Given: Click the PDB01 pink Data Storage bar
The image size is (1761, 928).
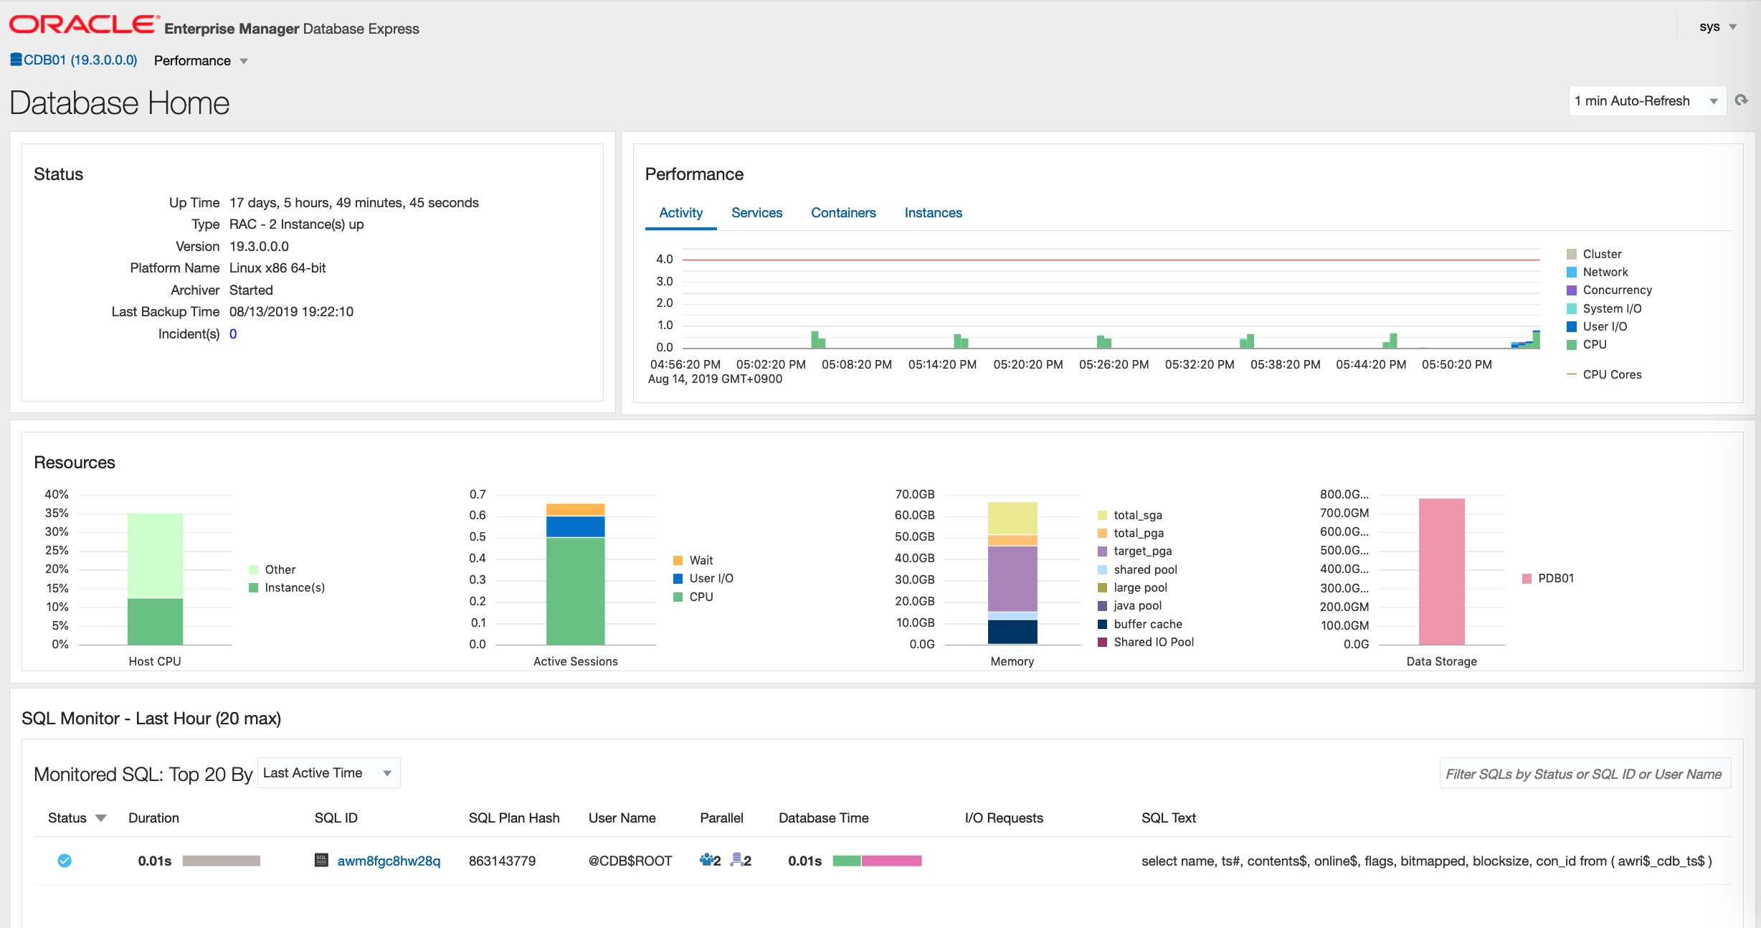Looking at the screenshot, I should [x=1441, y=572].
